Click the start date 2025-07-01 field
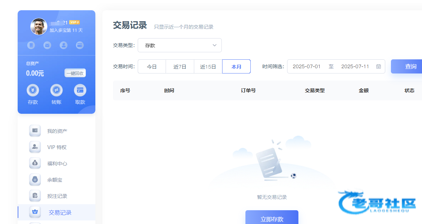 point(307,66)
